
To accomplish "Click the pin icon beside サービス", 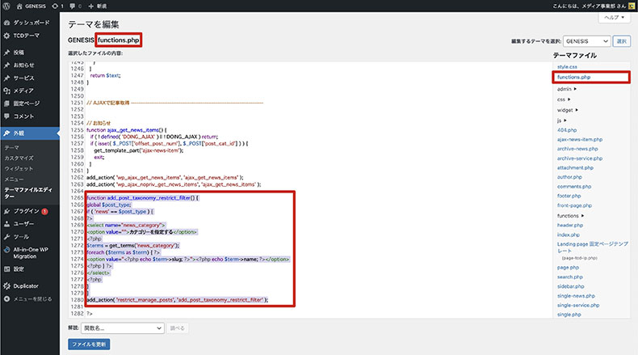I will pos(6,78).
